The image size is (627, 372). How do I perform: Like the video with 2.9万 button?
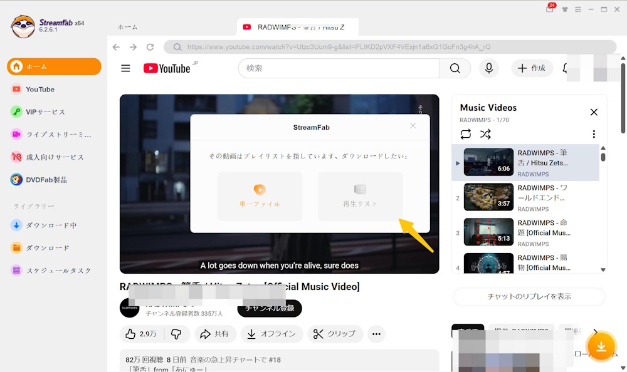click(141, 334)
